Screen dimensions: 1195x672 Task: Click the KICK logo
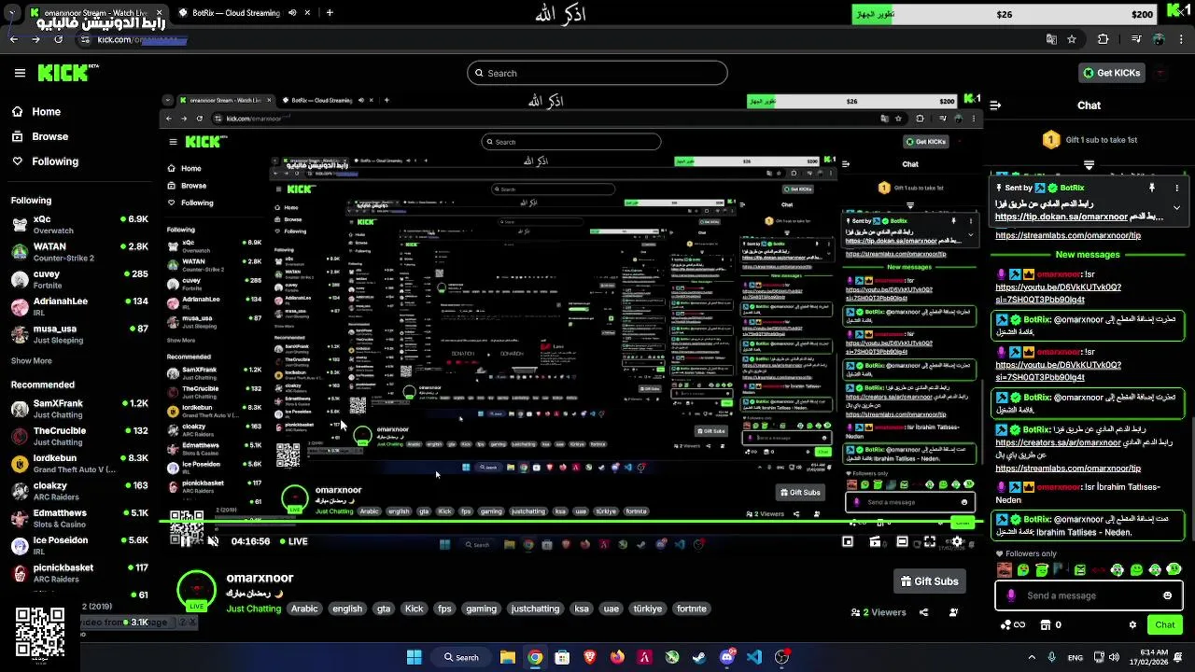pos(67,73)
